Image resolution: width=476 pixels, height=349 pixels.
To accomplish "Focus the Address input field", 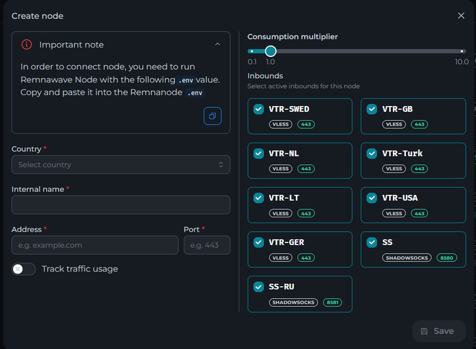I will pyautogui.click(x=95, y=245).
